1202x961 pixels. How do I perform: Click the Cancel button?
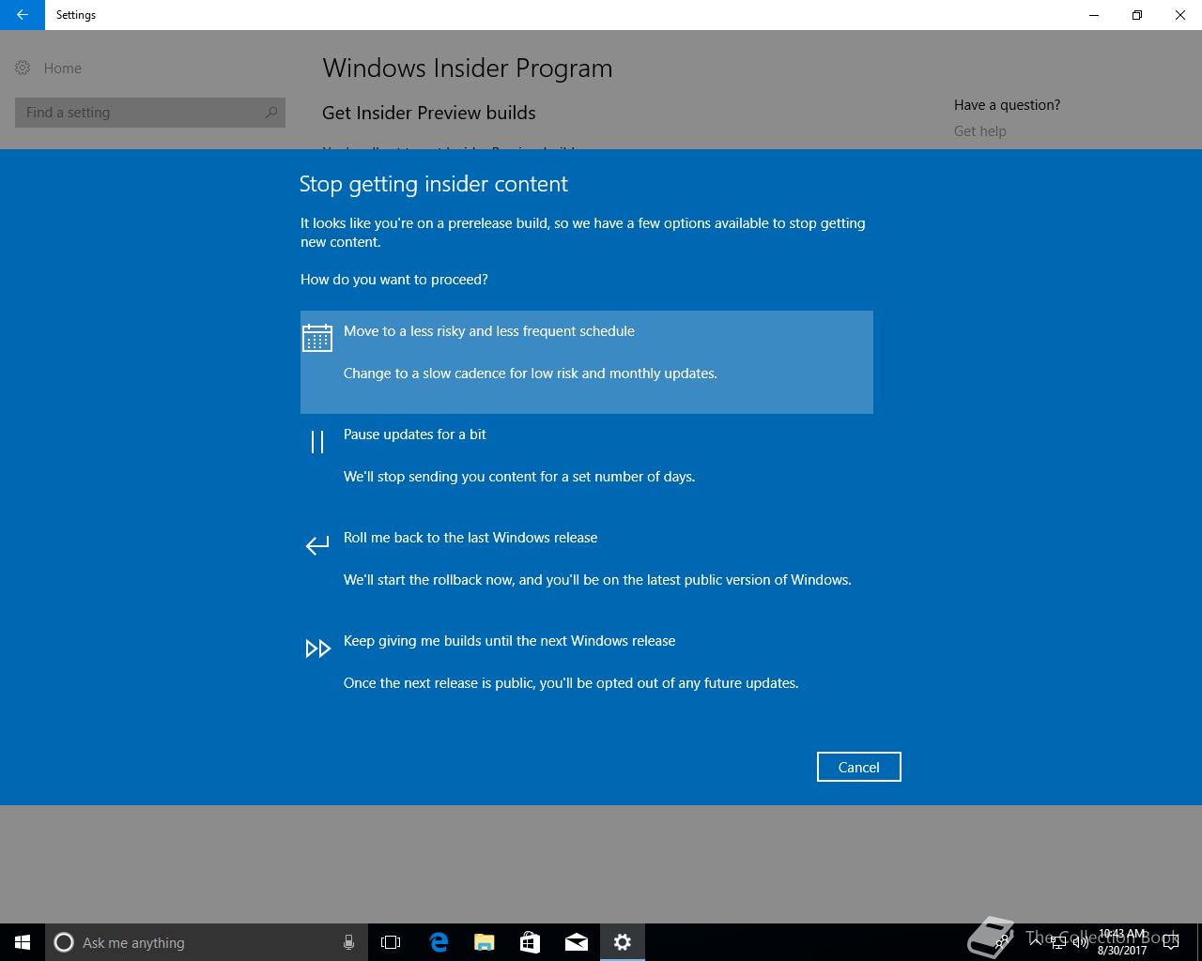(858, 767)
